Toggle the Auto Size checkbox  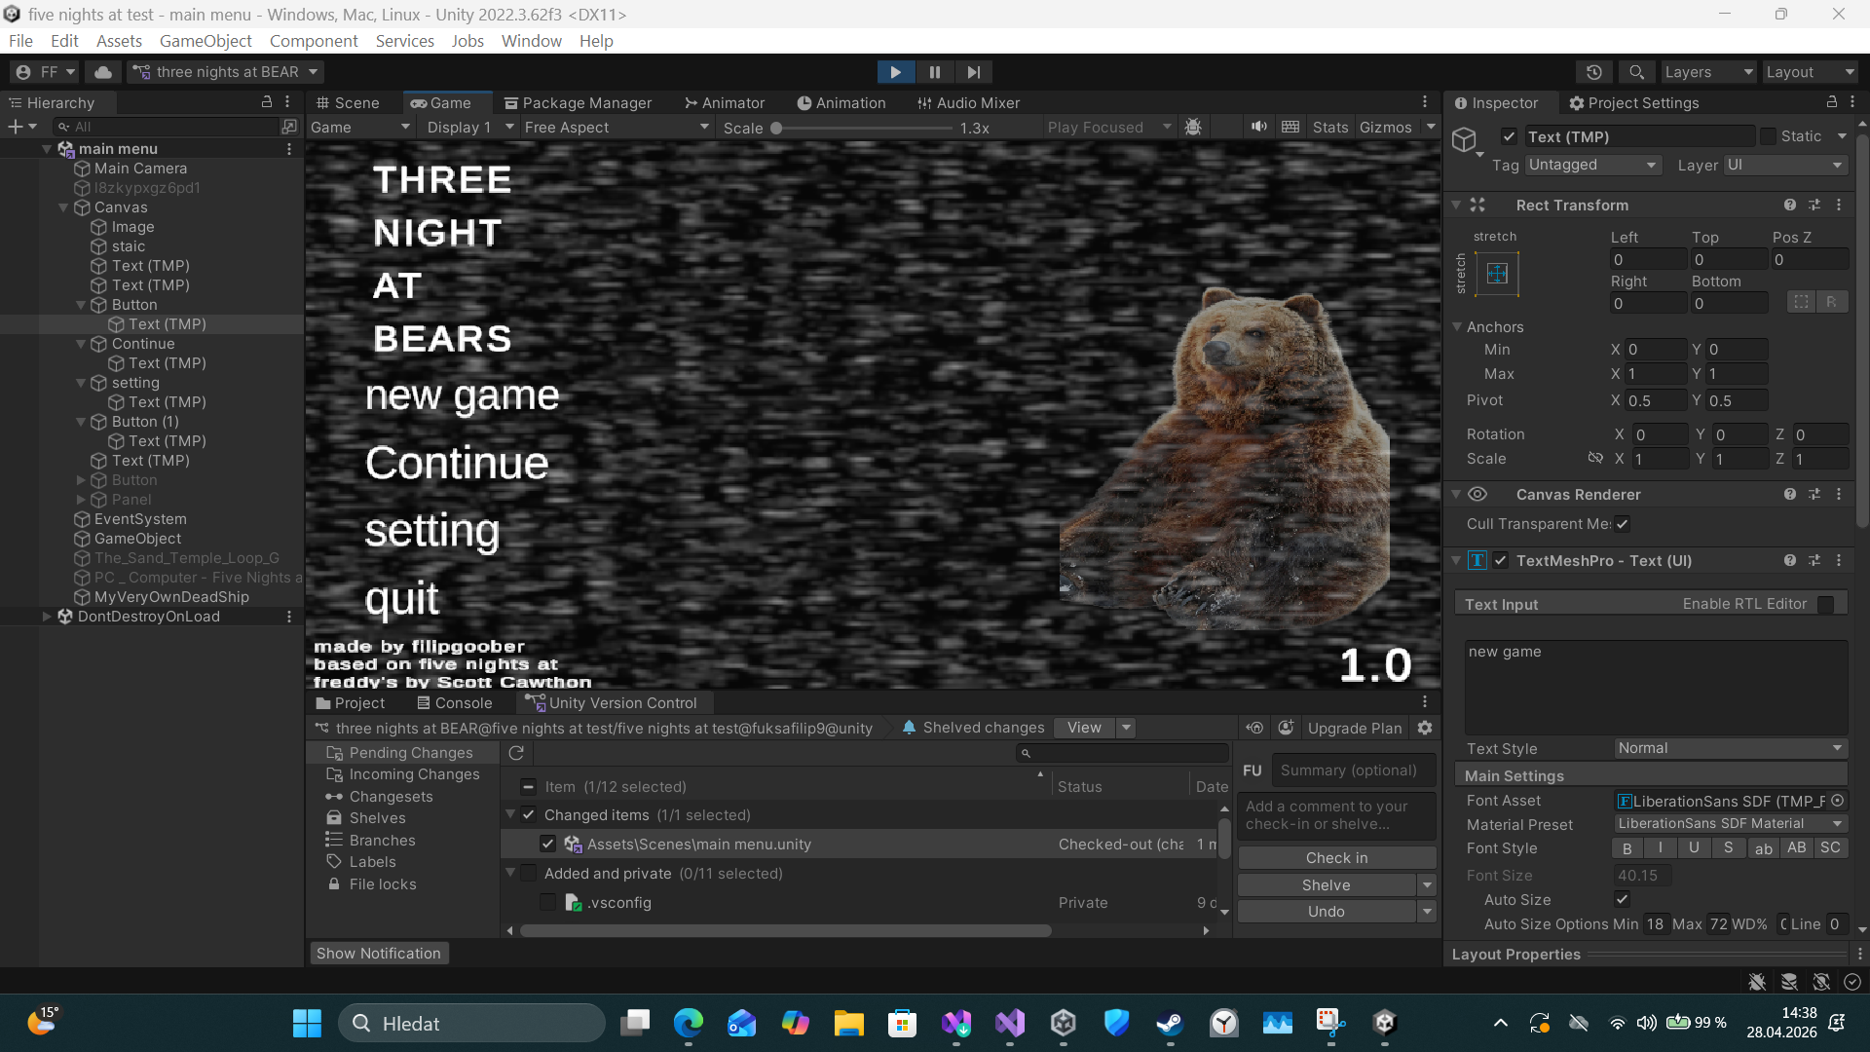point(1622,899)
